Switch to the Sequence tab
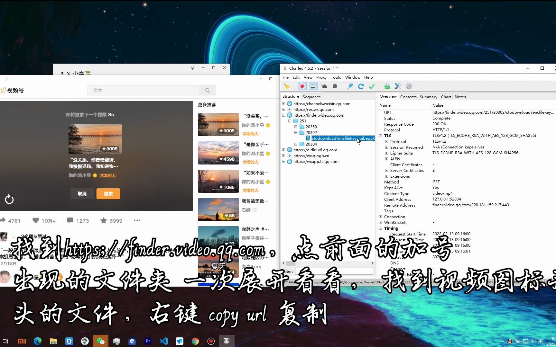This screenshot has height=347, width=556. (311, 97)
